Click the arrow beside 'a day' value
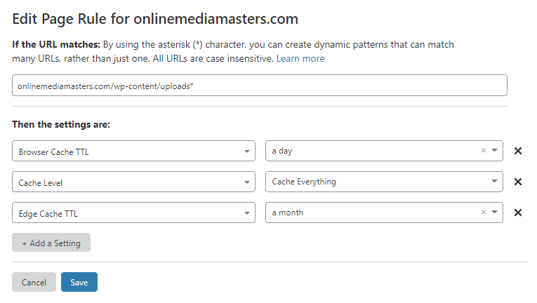Screen dimensions: 537x303 point(495,151)
